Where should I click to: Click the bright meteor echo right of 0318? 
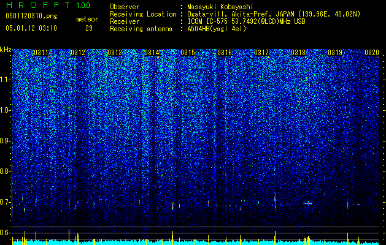click(x=307, y=203)
